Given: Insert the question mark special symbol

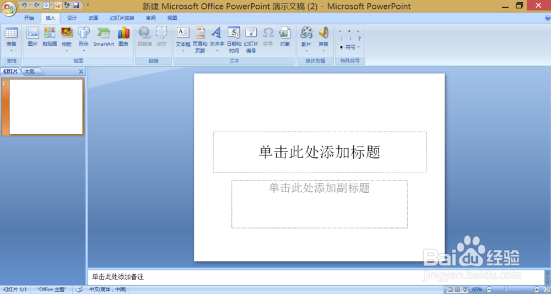Looking at the screenshot, I should (x=359, y=39).
